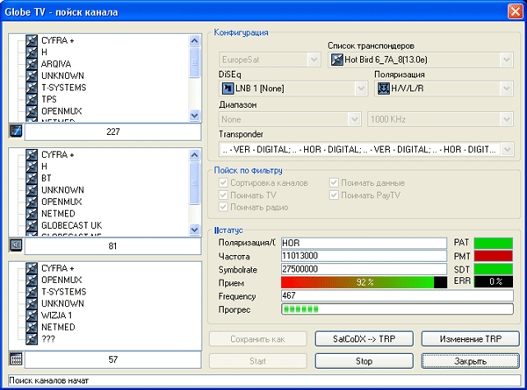Click the Сохранить как button
The width and height of the screenshot is (527, 390).
257,339
